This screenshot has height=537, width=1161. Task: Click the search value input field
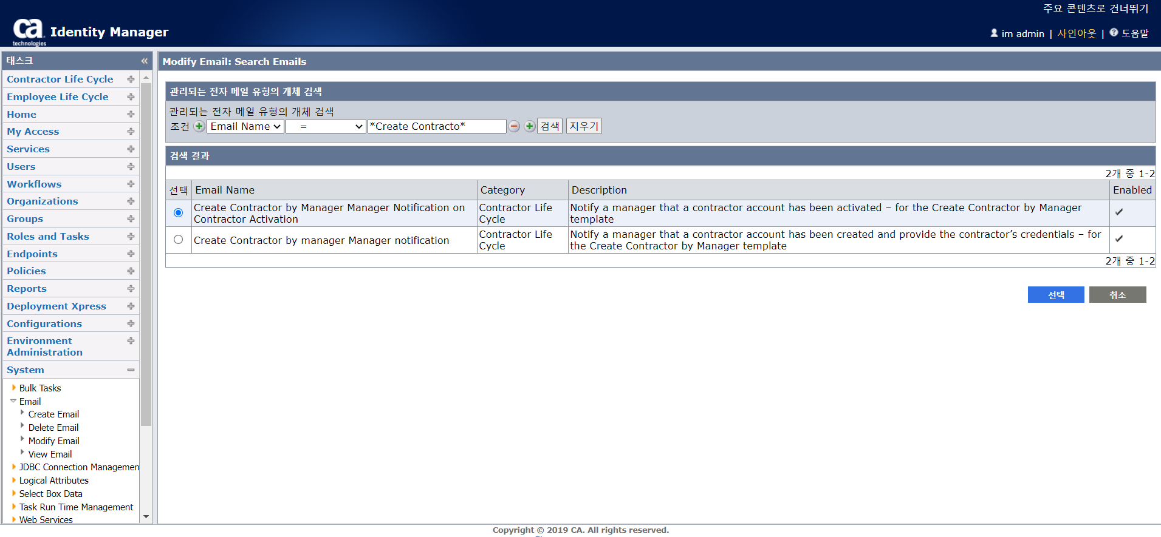click(437, 126)
